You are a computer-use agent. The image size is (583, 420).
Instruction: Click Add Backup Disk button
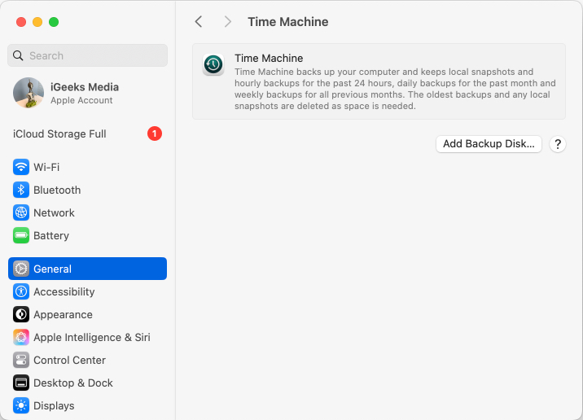tap(489, 144)
